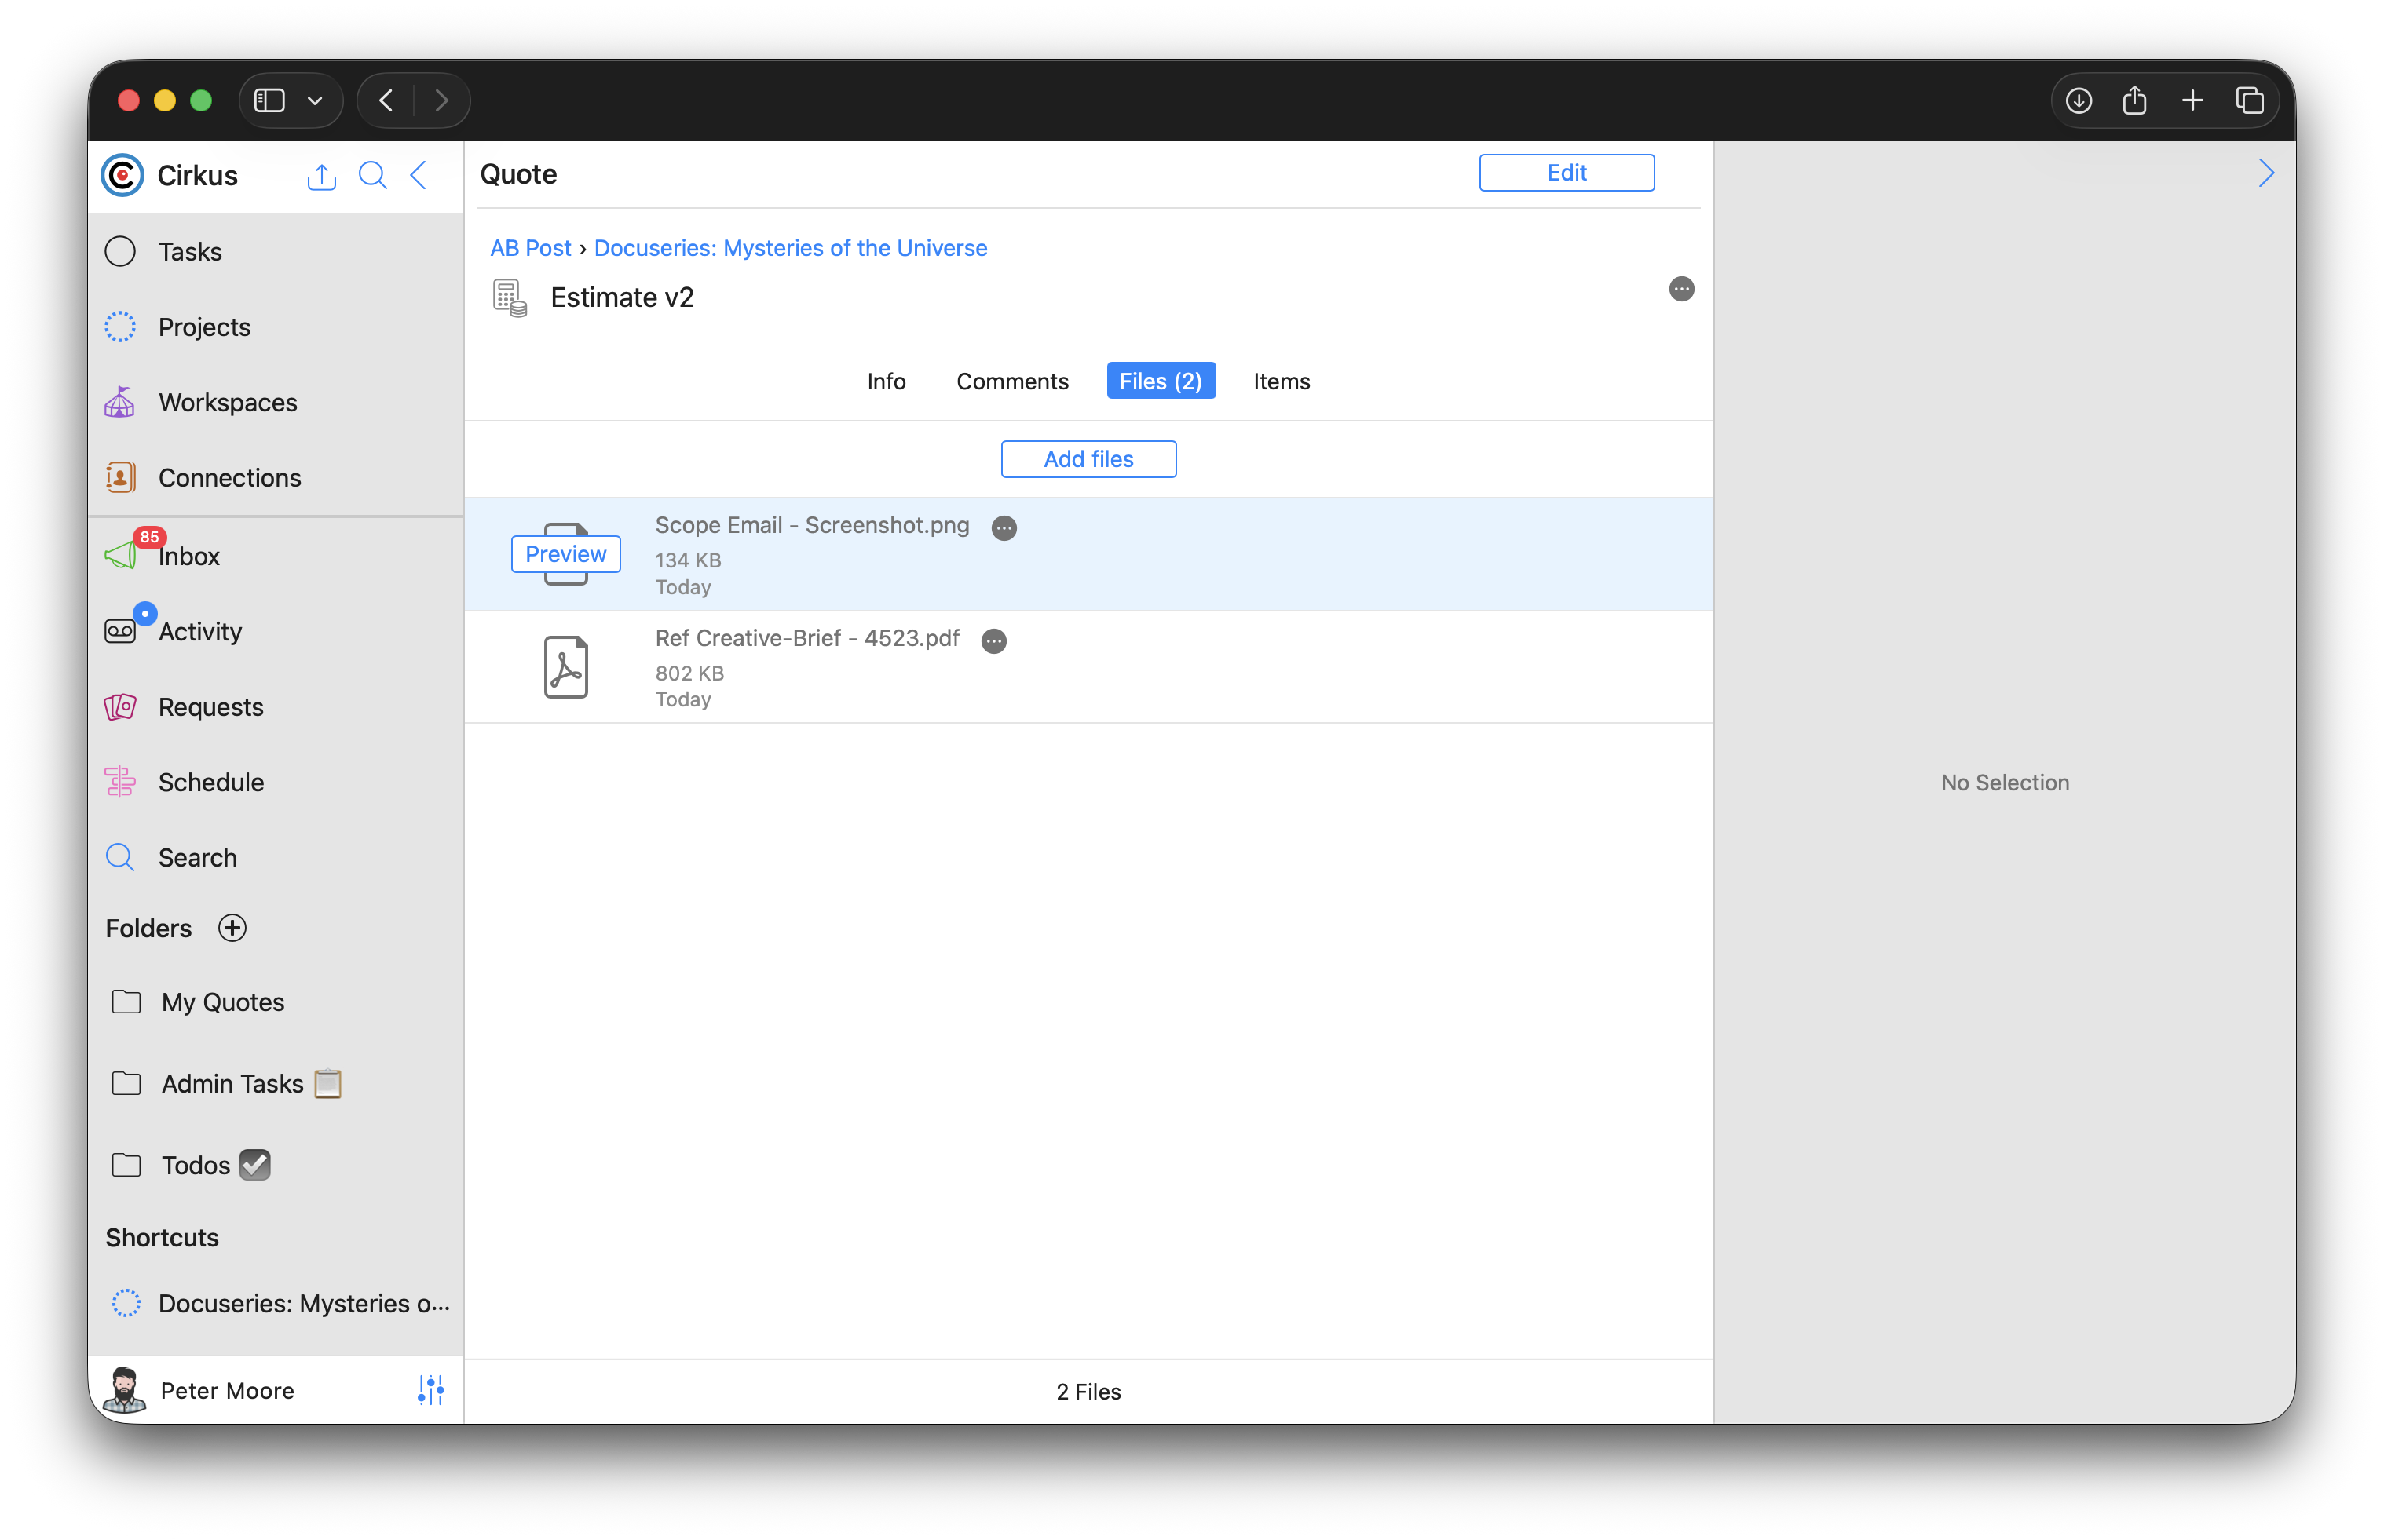Open more options for Scope Email Screenshot.png
The image size is (2384, 1540).
click(x=1004, y=528)
